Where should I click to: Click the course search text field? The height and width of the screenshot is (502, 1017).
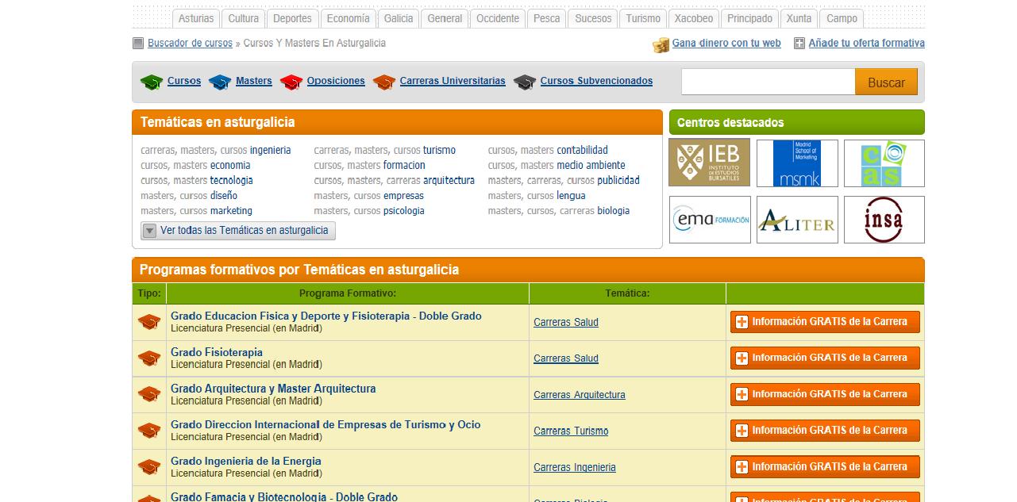pyautogui.click(x=768, y=82)
